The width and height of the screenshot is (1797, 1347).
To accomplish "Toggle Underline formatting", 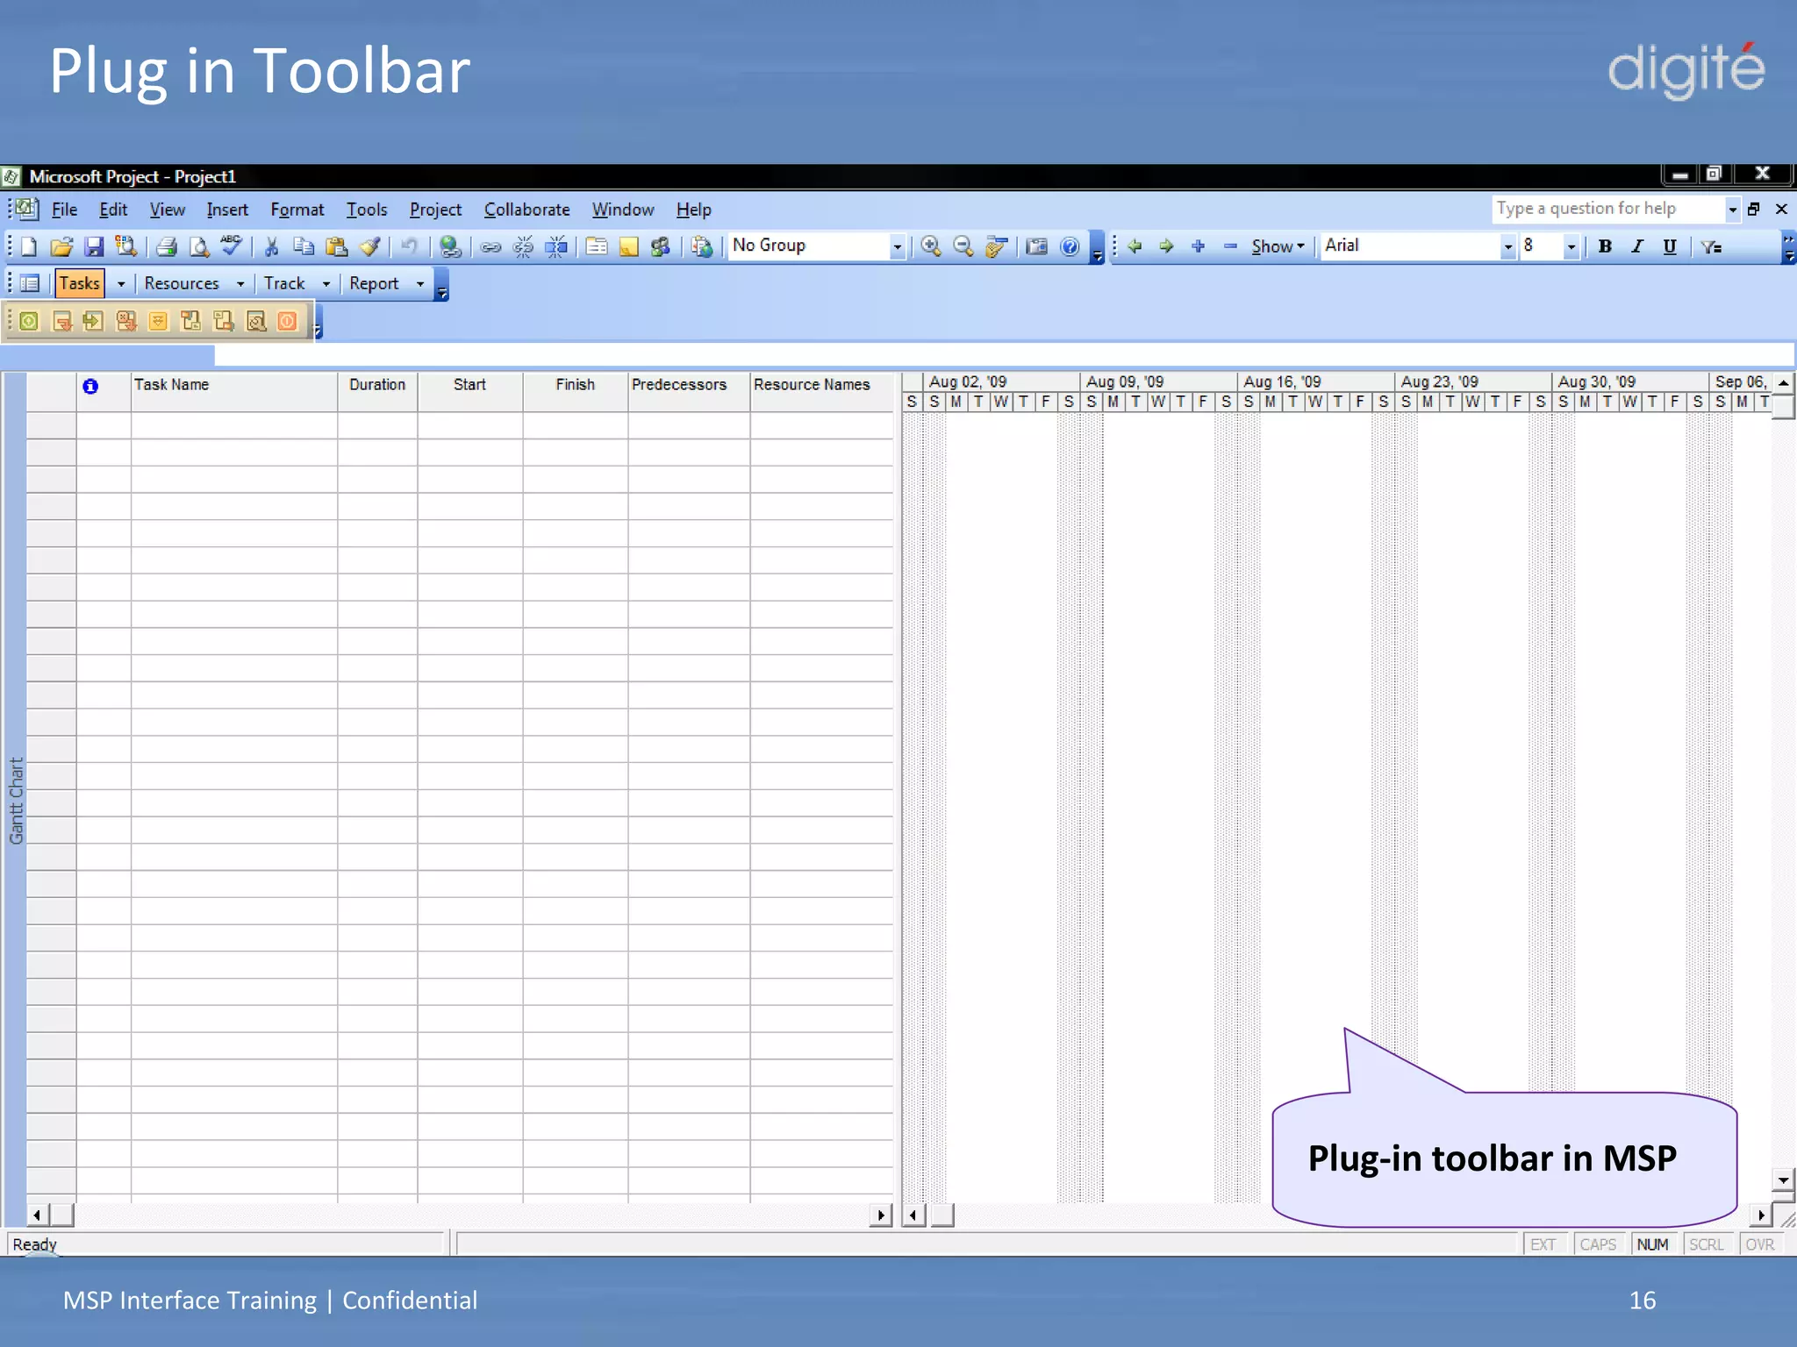I will coord(1670,246).
